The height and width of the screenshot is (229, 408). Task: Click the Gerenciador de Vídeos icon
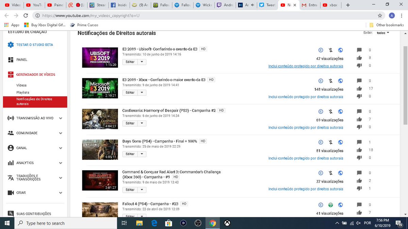11,75
